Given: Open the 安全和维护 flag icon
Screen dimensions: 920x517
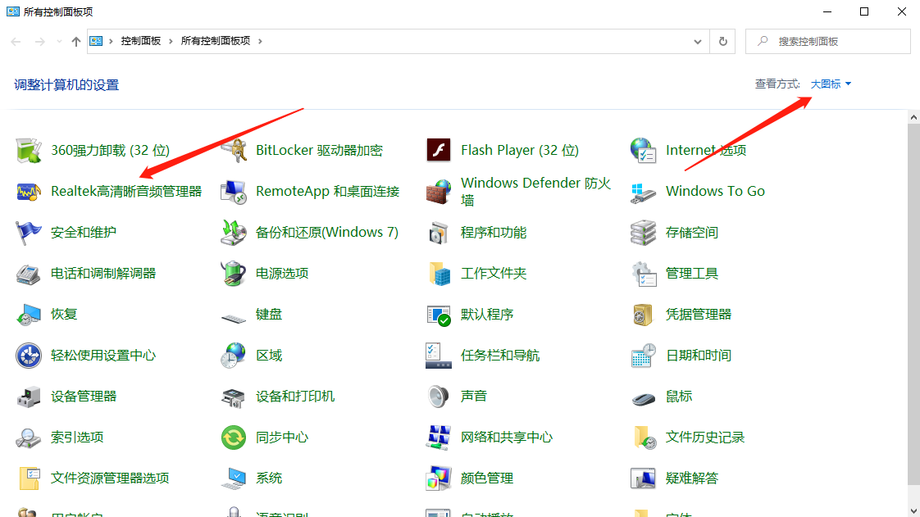Looking at the screenshot, I should (28, 233).
